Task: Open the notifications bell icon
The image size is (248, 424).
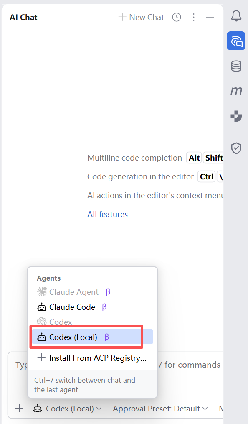Action: 236,16
